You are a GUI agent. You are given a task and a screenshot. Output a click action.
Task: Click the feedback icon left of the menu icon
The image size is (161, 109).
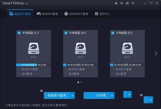click(x=127, y=3)
